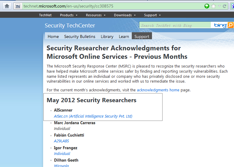Click the AIScanner researcher name
The height and width of the screenshot is (167, 234).
pyautogui.click(x=63, y=110)
